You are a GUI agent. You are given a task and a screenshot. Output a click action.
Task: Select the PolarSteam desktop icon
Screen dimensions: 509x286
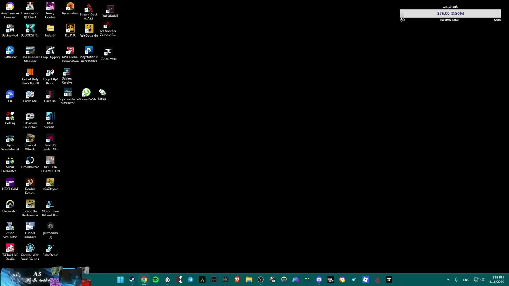[x=50, y=250]
